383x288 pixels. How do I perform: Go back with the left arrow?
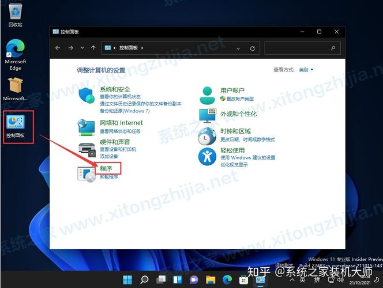click(x=58, y=48)
